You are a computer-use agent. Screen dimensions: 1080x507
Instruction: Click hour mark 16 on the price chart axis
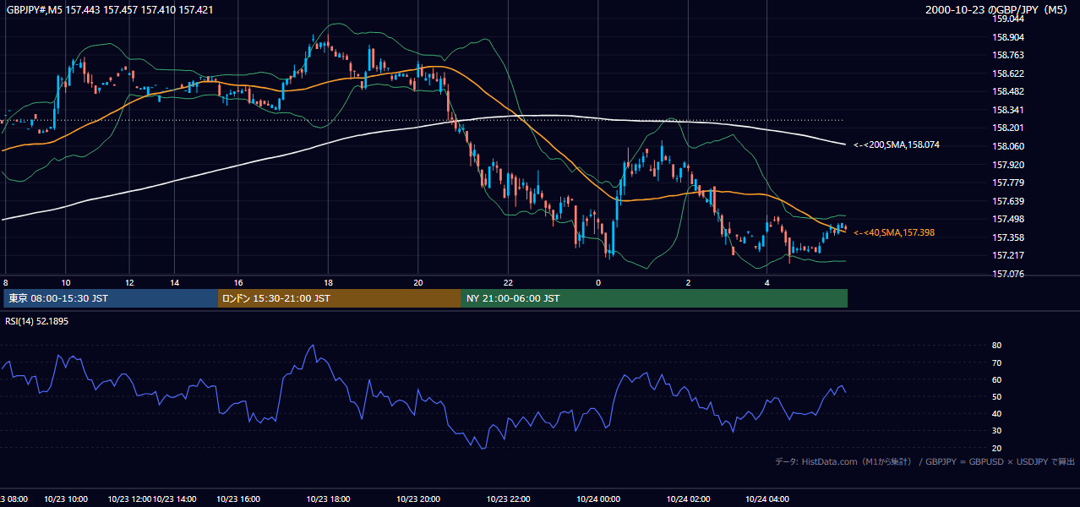click(238, 282)
